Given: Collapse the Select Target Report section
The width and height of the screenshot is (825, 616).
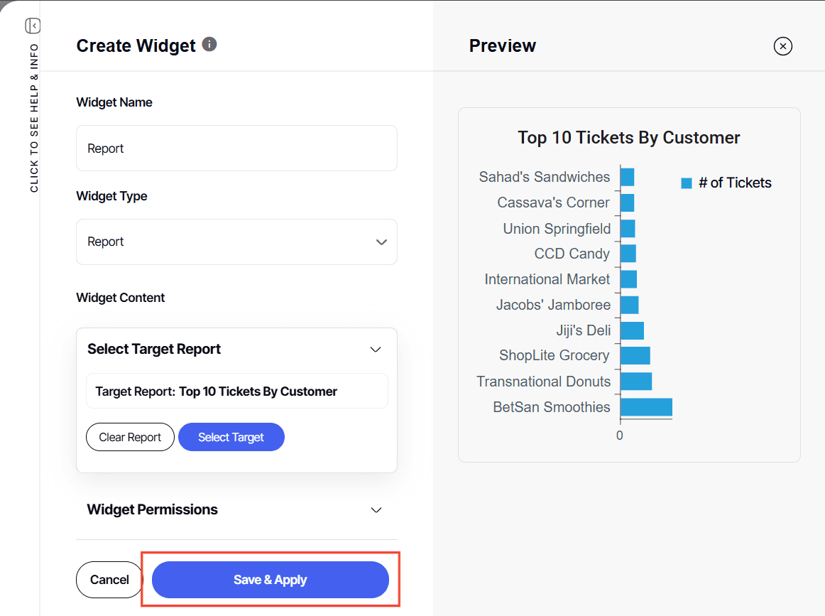Looking at the screenshot, I should tap(376, 350).
